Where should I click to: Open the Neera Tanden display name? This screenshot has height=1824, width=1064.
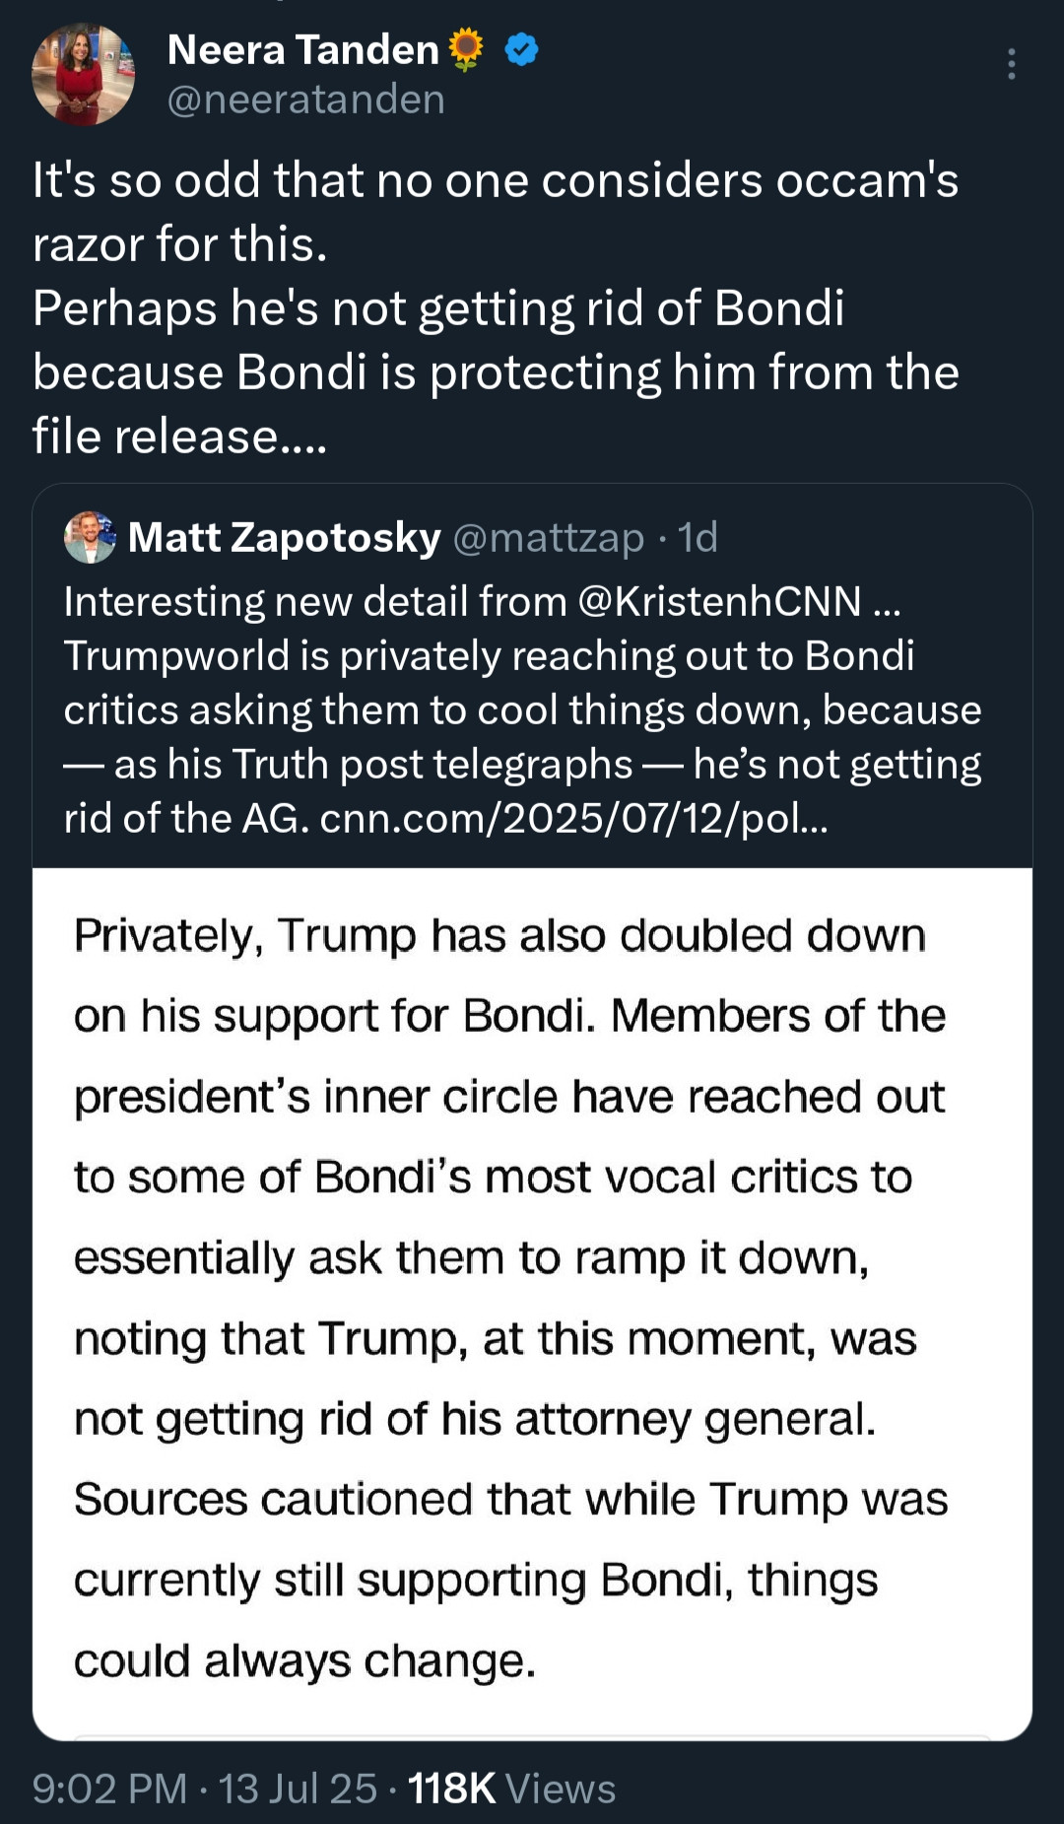[x=302, y=49]
